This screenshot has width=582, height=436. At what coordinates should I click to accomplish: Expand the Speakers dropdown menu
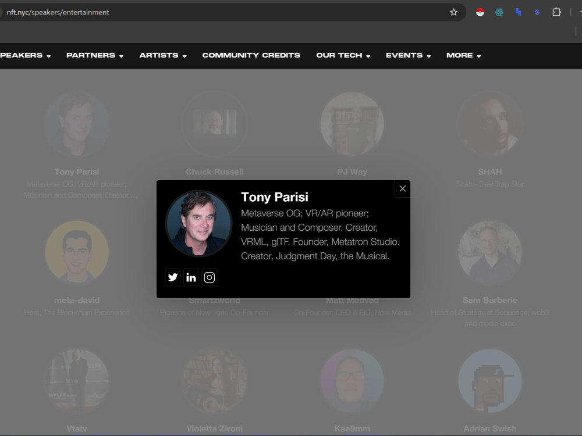coord(25,55)
